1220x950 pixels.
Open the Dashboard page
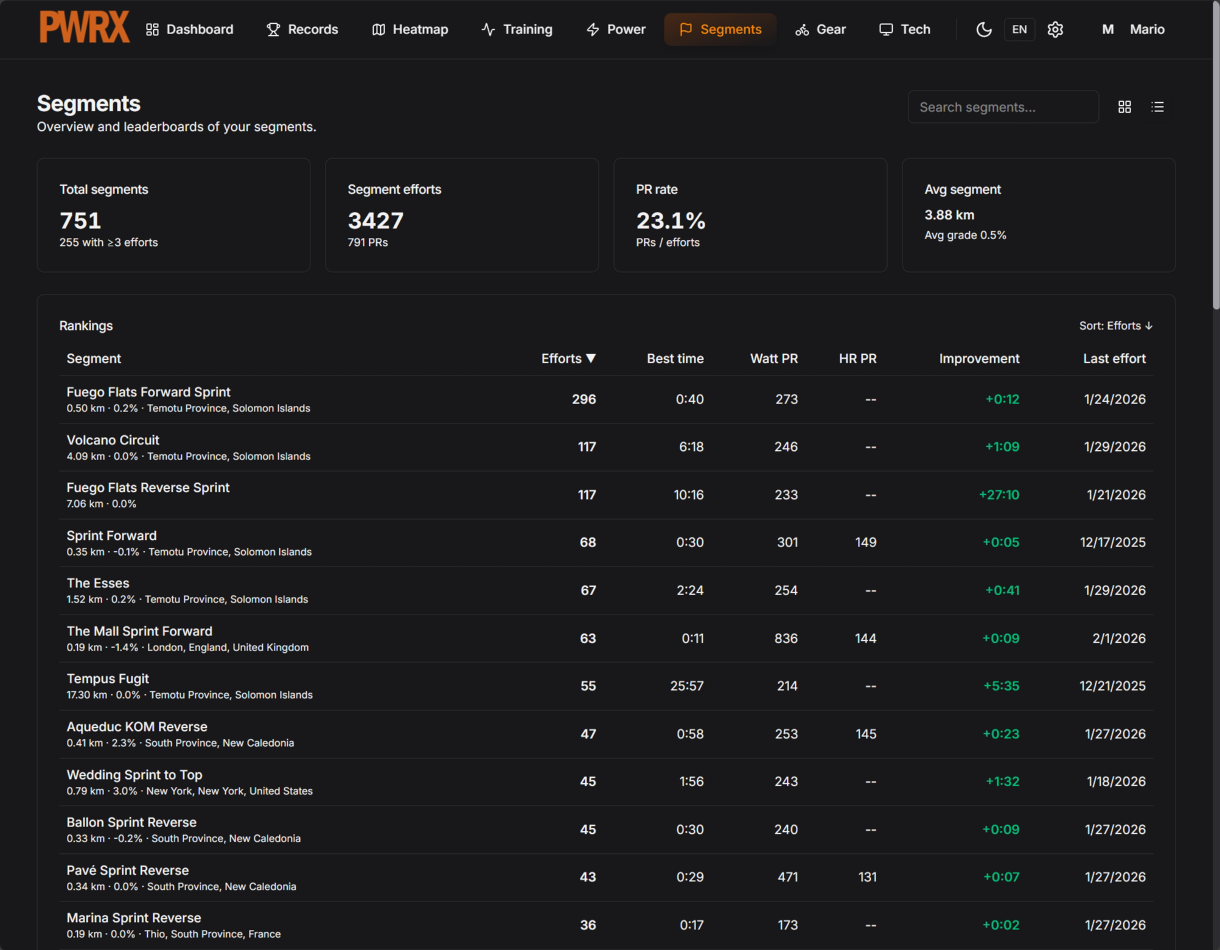190,29
